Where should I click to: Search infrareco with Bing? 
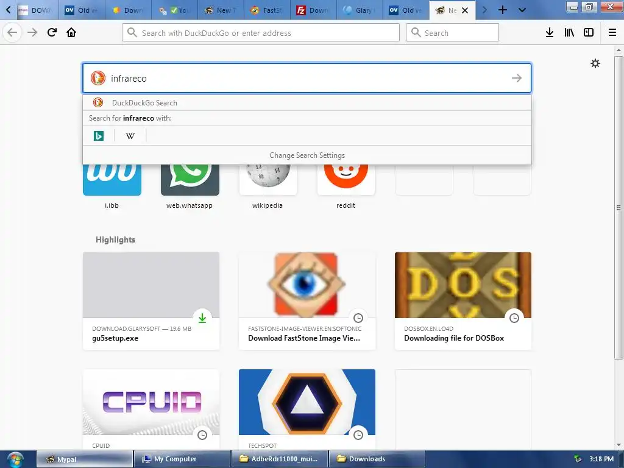tap(99, 136)
